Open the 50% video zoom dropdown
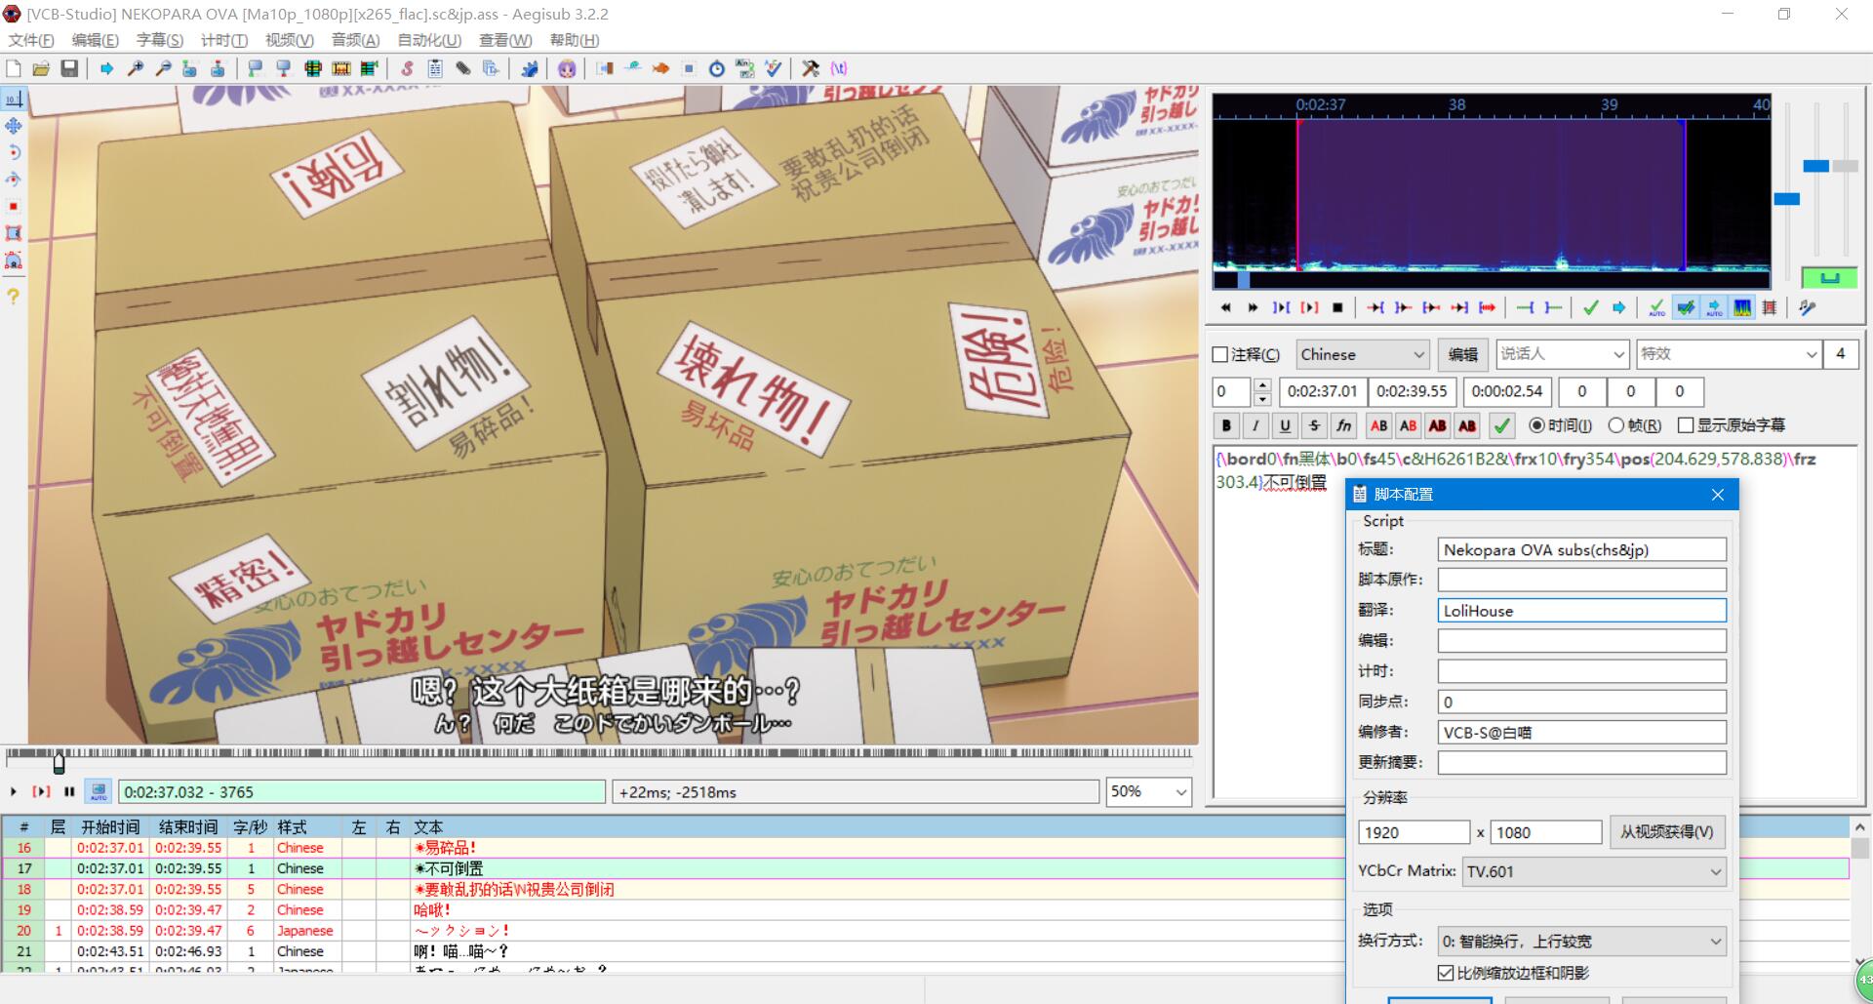The width and height of the screenshot is (1873, 1004). tap(1148, 791)
